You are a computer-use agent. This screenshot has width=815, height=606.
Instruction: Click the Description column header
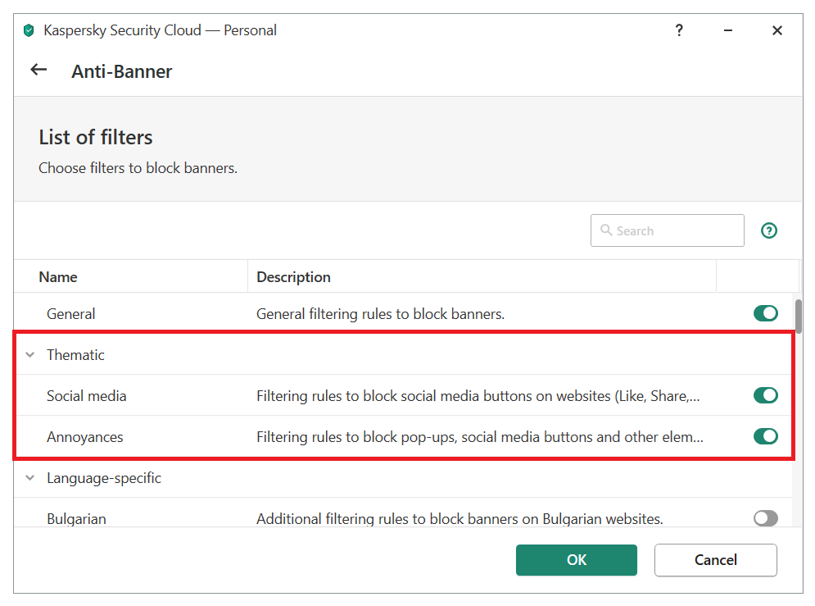coord(482,276)
